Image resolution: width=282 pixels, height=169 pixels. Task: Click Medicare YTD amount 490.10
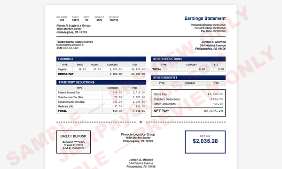(x=140, y=106)
